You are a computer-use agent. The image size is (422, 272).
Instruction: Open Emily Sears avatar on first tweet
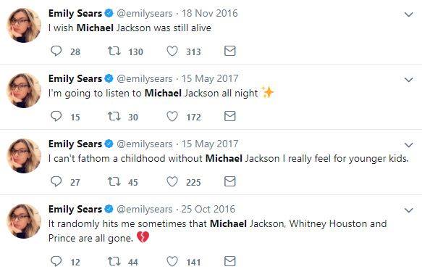pos(24,25)
